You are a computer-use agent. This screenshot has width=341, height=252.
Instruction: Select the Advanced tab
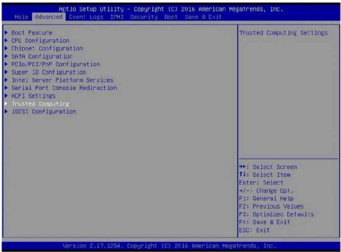[49, 17]
